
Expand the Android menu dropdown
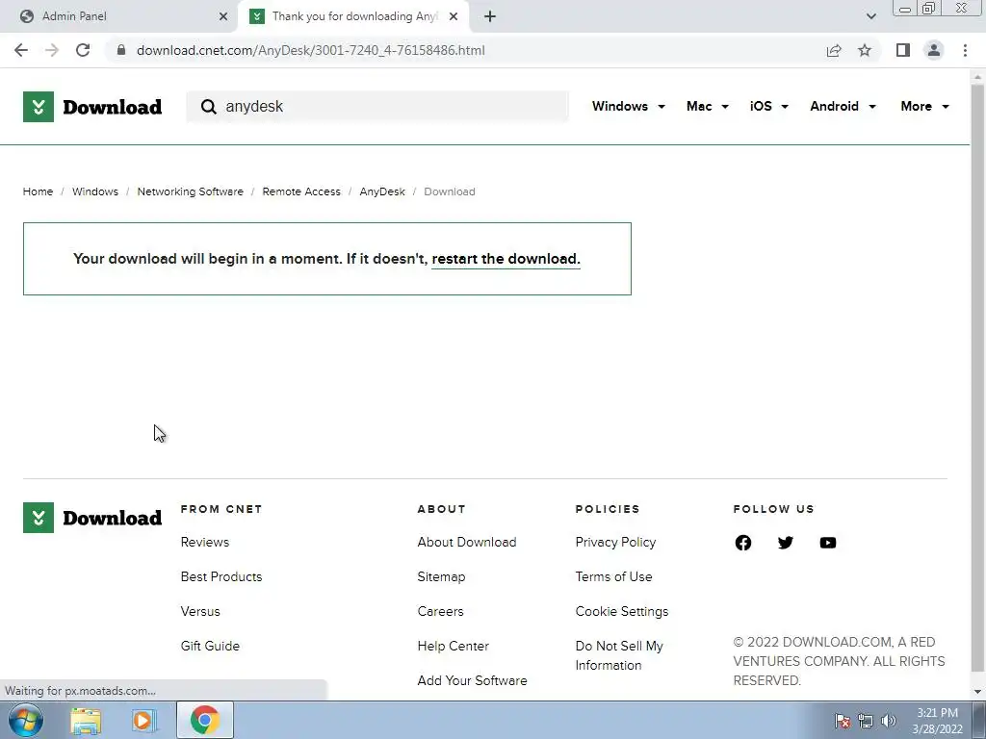[843, 106]
